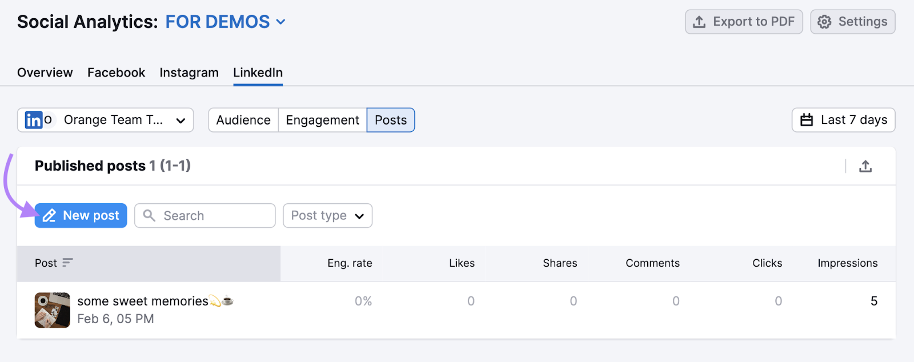Open the Post type filter dropdown

(327, 215)
